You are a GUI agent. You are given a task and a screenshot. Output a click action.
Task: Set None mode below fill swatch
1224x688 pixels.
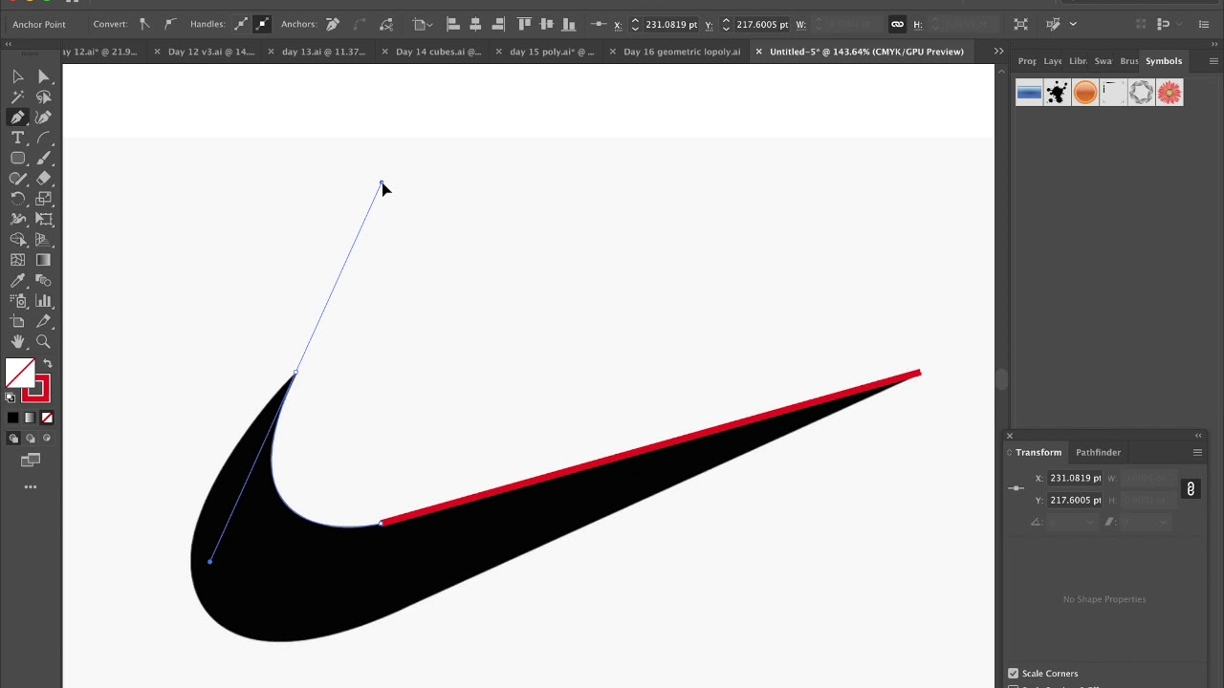pyautogui.click(x=47, y=418)
